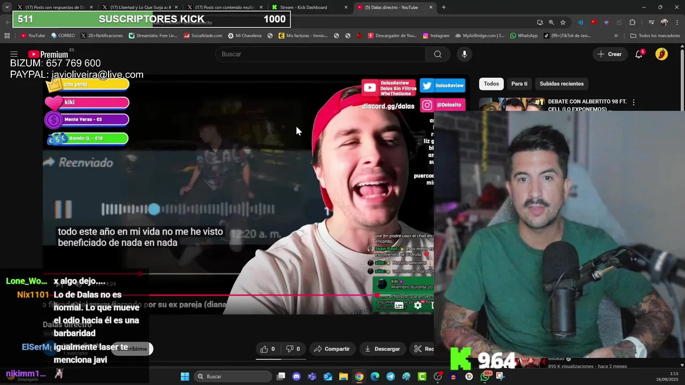Open the WhatsApp bookmark
This screenshot has height=385, width=685.
point(523,36)
